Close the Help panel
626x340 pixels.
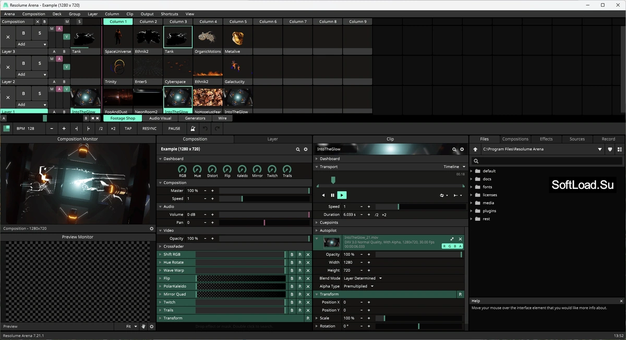(621, 301)
